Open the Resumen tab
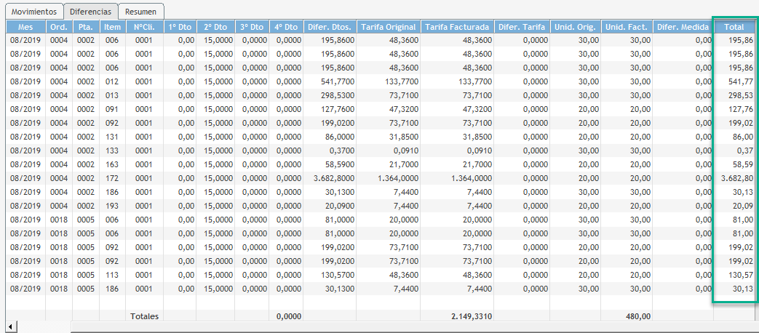 coord(140,12)
